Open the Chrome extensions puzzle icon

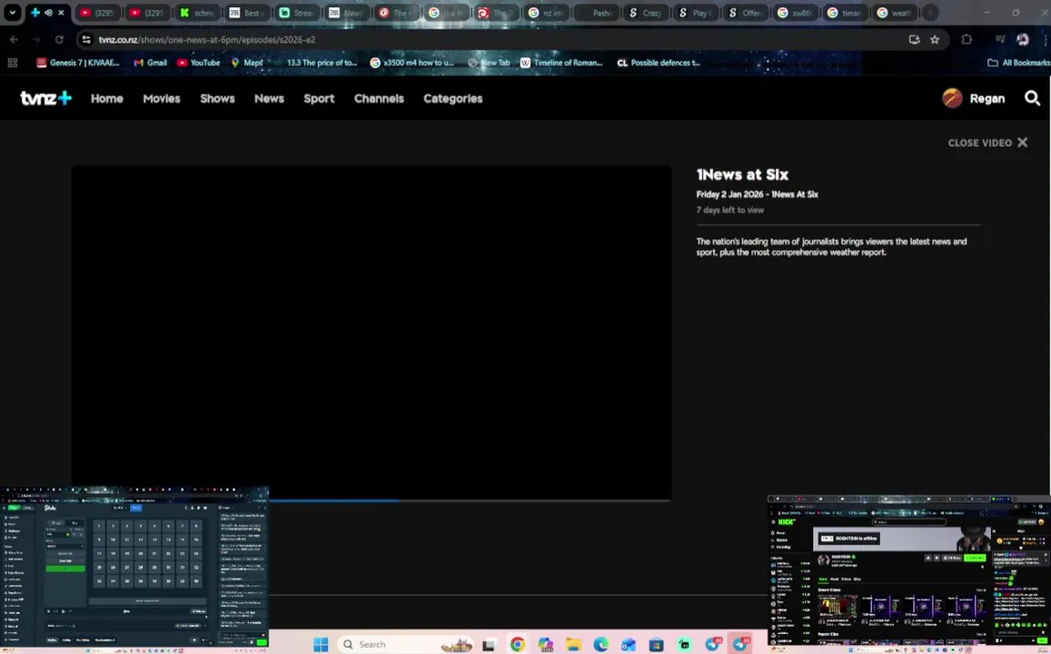(x=967, y=40)
